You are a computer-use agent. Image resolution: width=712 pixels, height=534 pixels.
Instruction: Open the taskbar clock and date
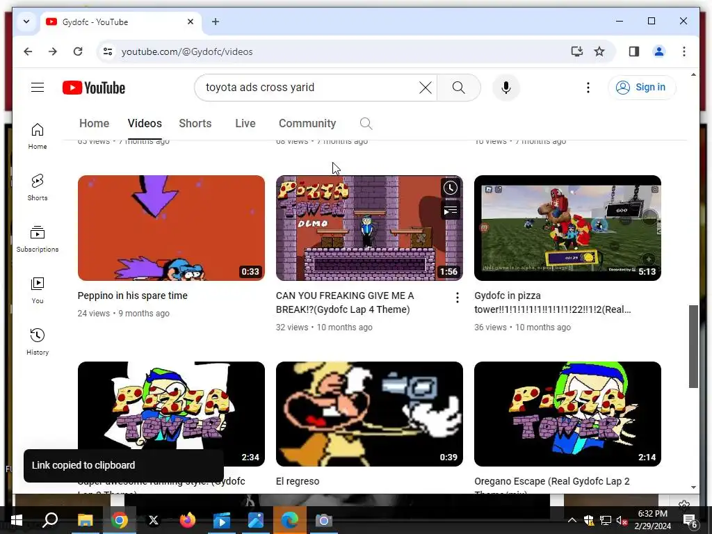[652, 520]
